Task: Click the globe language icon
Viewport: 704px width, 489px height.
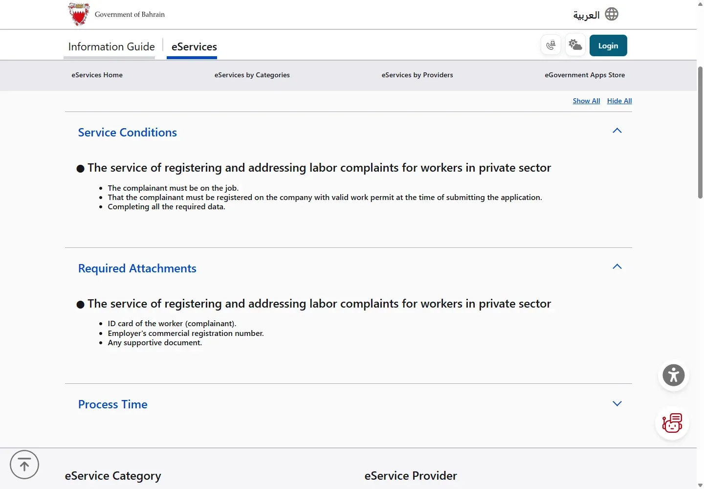Action: pos(612,14)
